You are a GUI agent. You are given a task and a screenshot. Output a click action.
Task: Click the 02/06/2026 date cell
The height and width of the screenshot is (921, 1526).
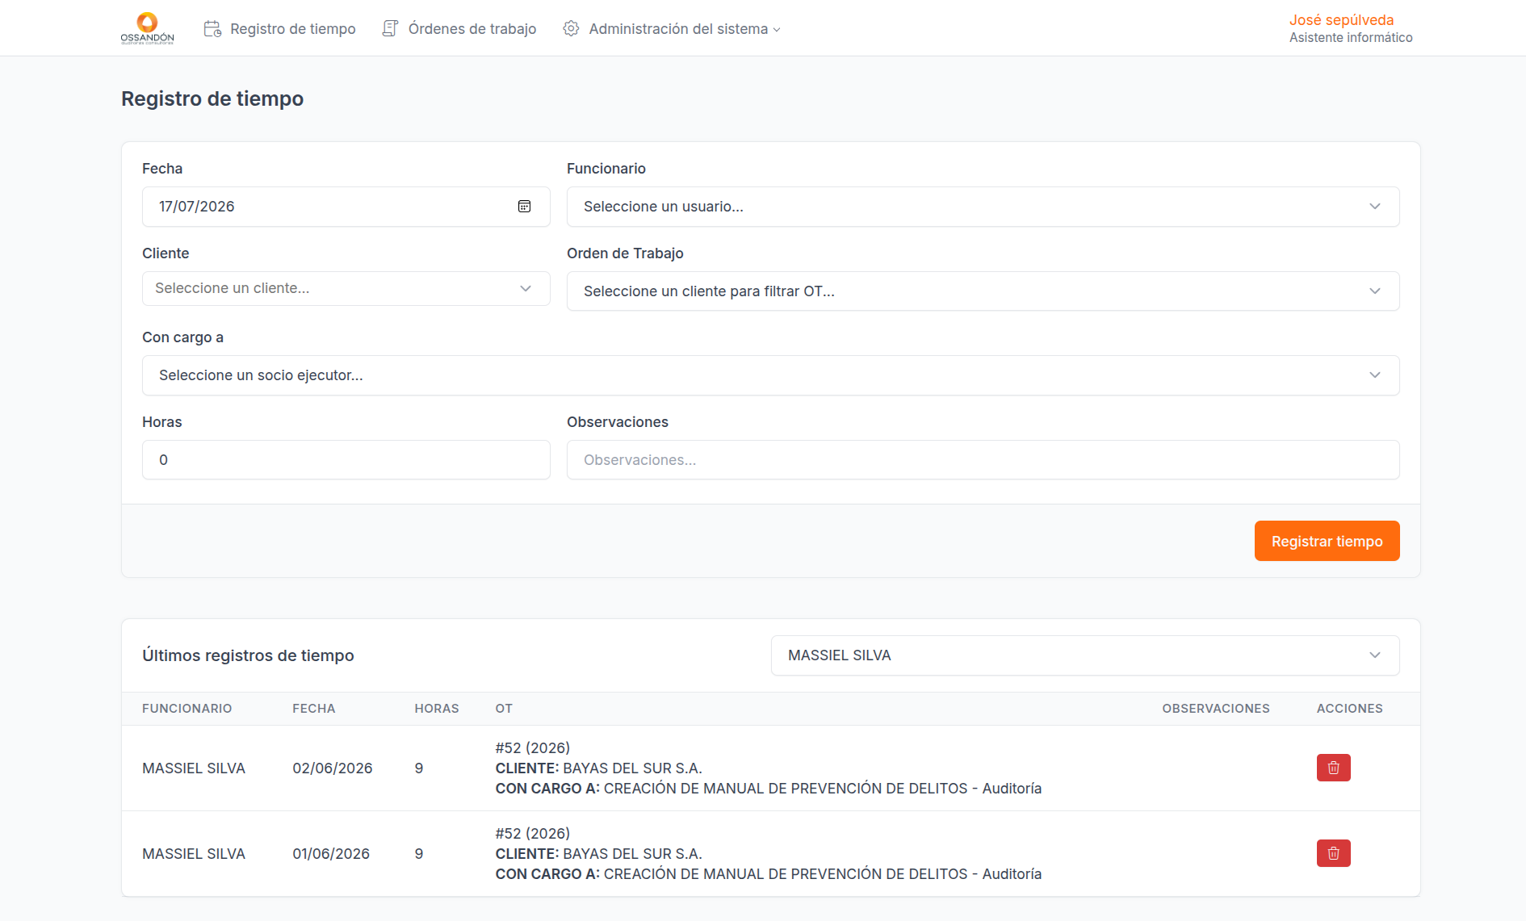[x=333, y=768]
